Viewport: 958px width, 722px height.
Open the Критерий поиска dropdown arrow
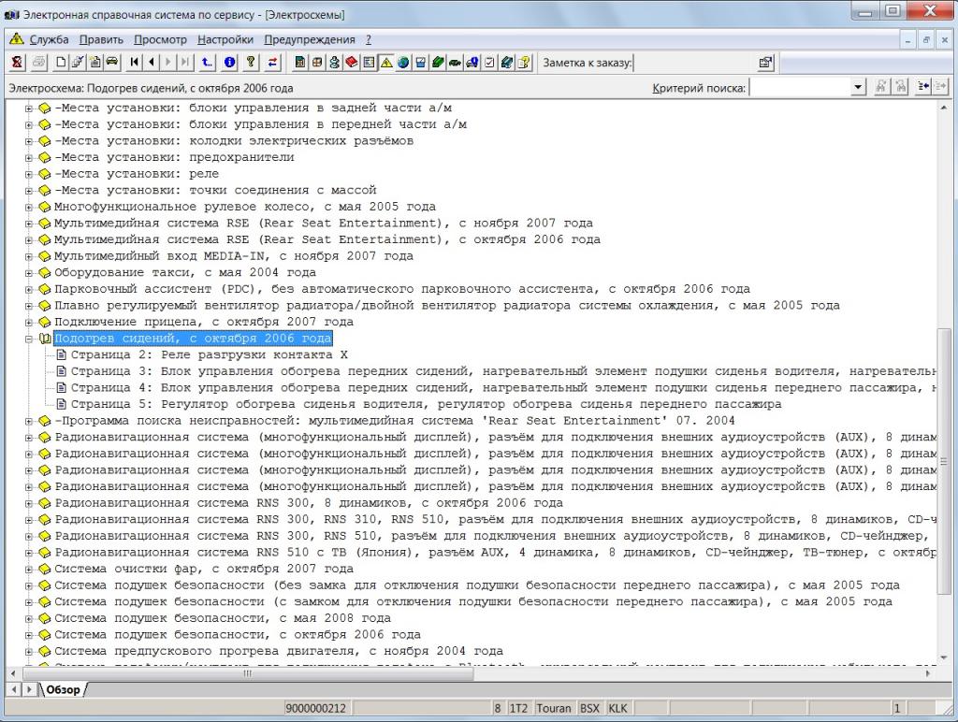[x=858, y=87]
